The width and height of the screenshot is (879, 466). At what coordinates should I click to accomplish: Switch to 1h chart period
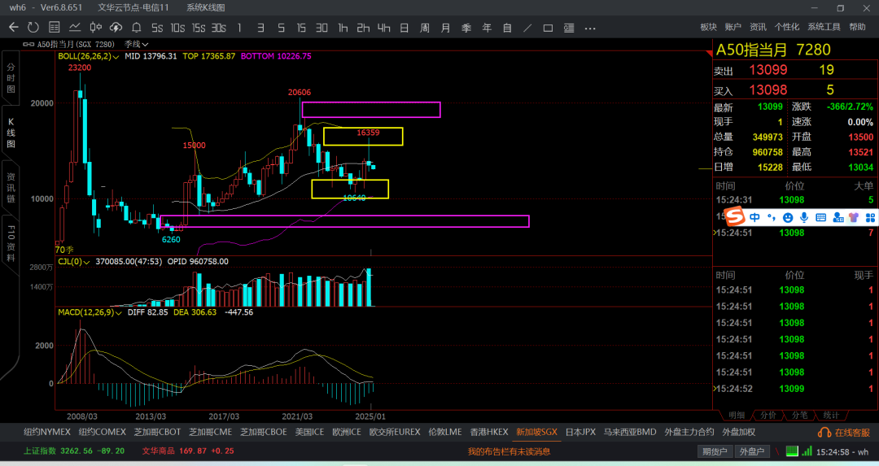(343, 28)
